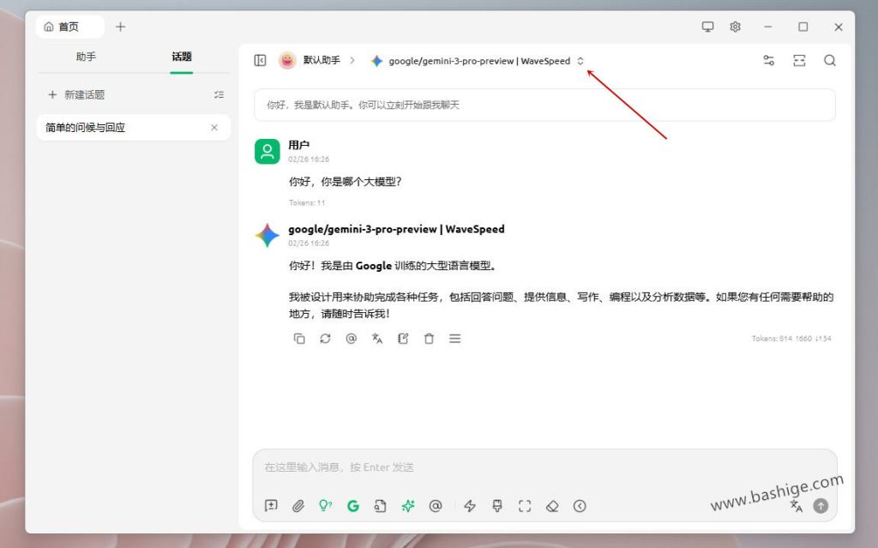Open the default assistant avatar
Image resolution: width=878 pixels, height=548 pixels.
click(287, 60)
